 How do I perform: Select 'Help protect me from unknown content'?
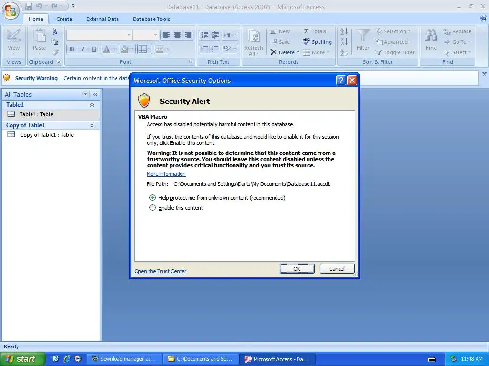[152, 198]
